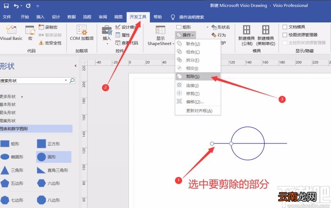Select the 正方形 master shape
The height and width of the screenshot is (208, 331).
tap(48, 144)
